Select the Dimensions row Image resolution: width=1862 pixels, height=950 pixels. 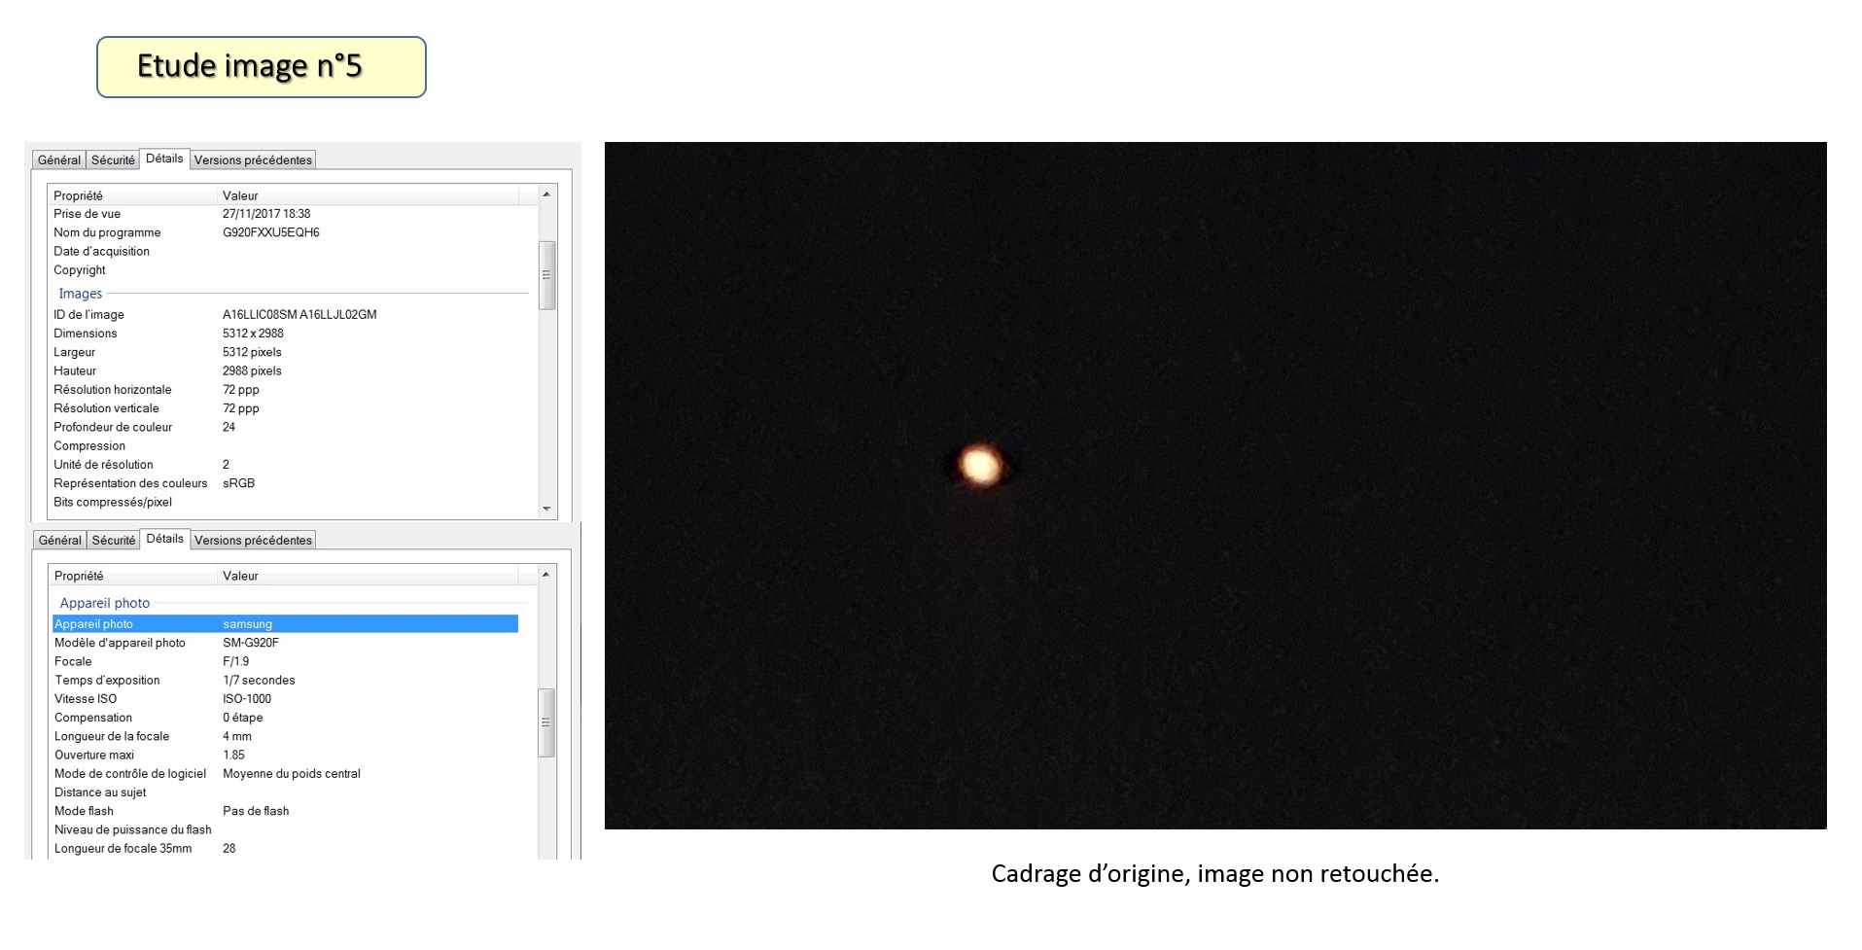click(285, 334)
